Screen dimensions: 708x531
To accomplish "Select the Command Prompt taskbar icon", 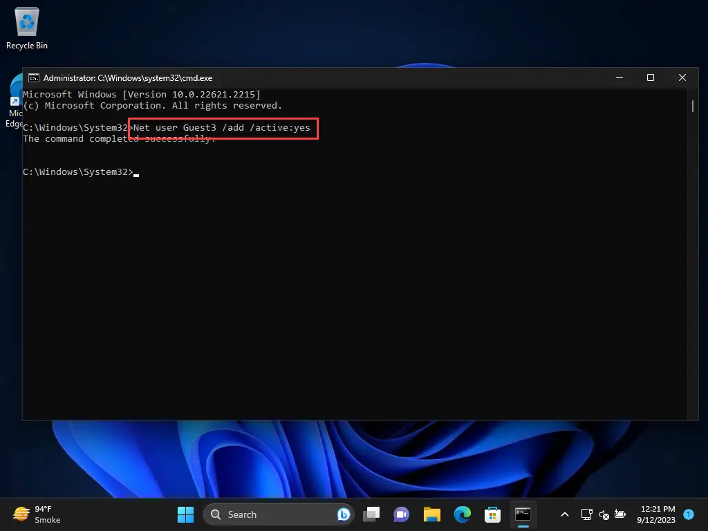I will pyautogui.click(x=523, y=514).
